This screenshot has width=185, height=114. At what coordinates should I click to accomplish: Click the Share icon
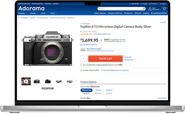[x=165, y=22]
